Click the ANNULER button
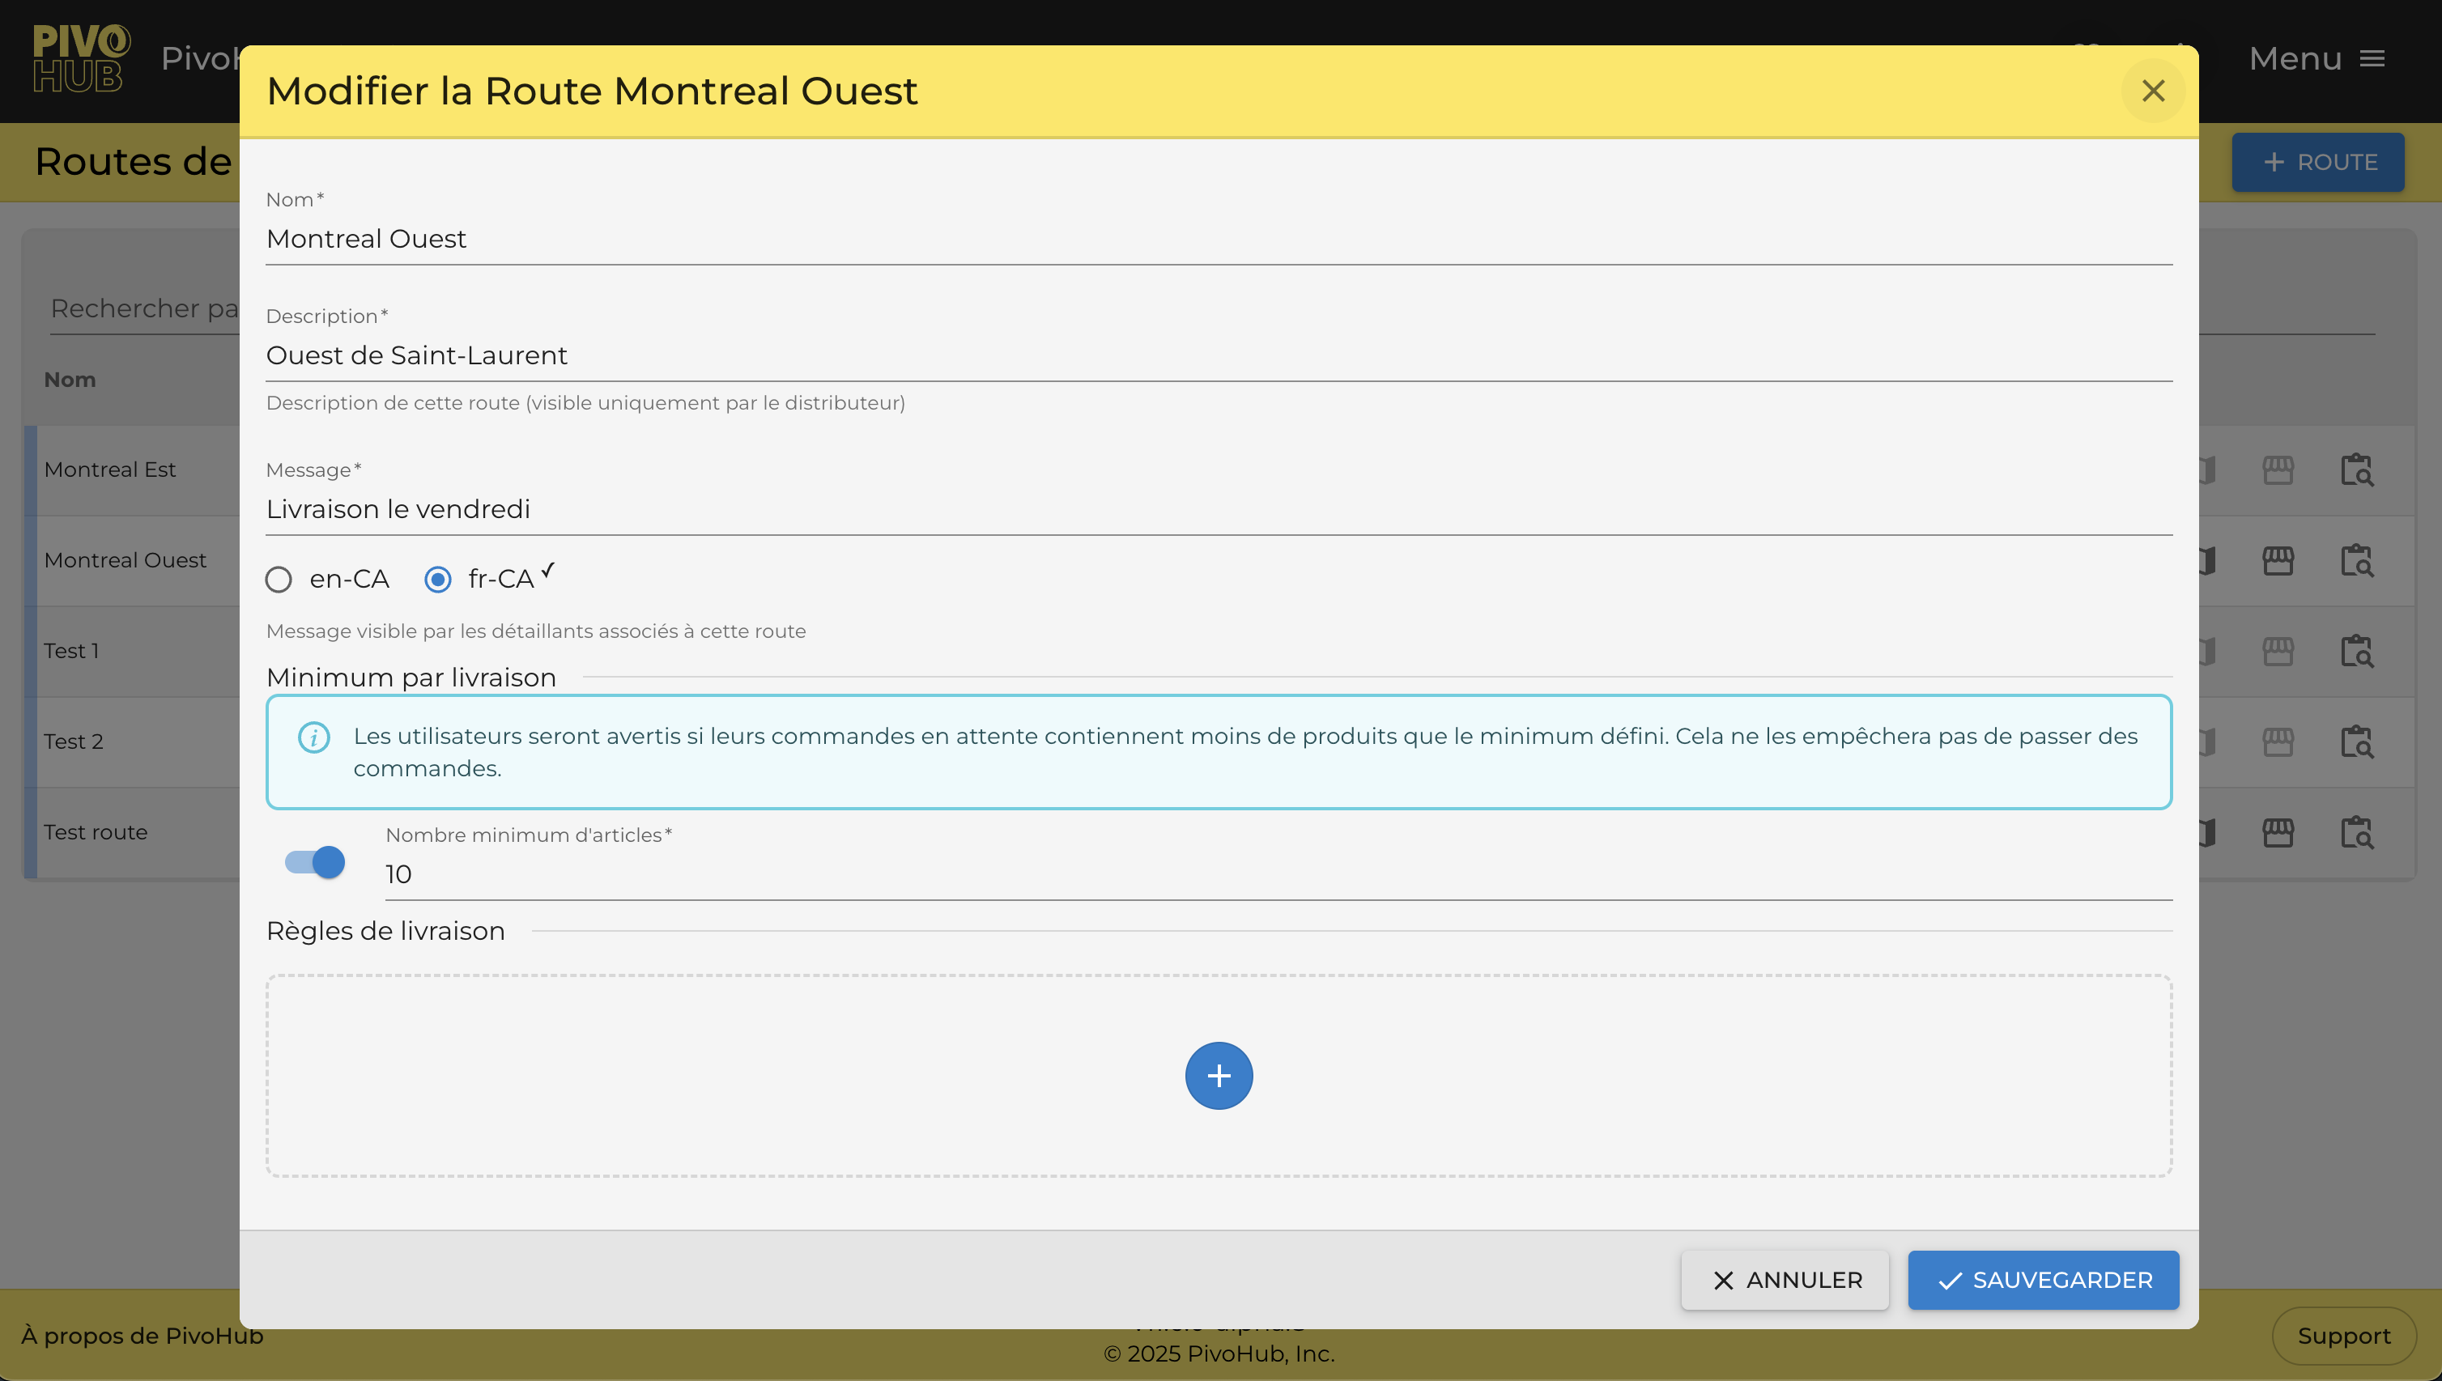This screenshot has width=2442, height=1381. (1785, 1281)
